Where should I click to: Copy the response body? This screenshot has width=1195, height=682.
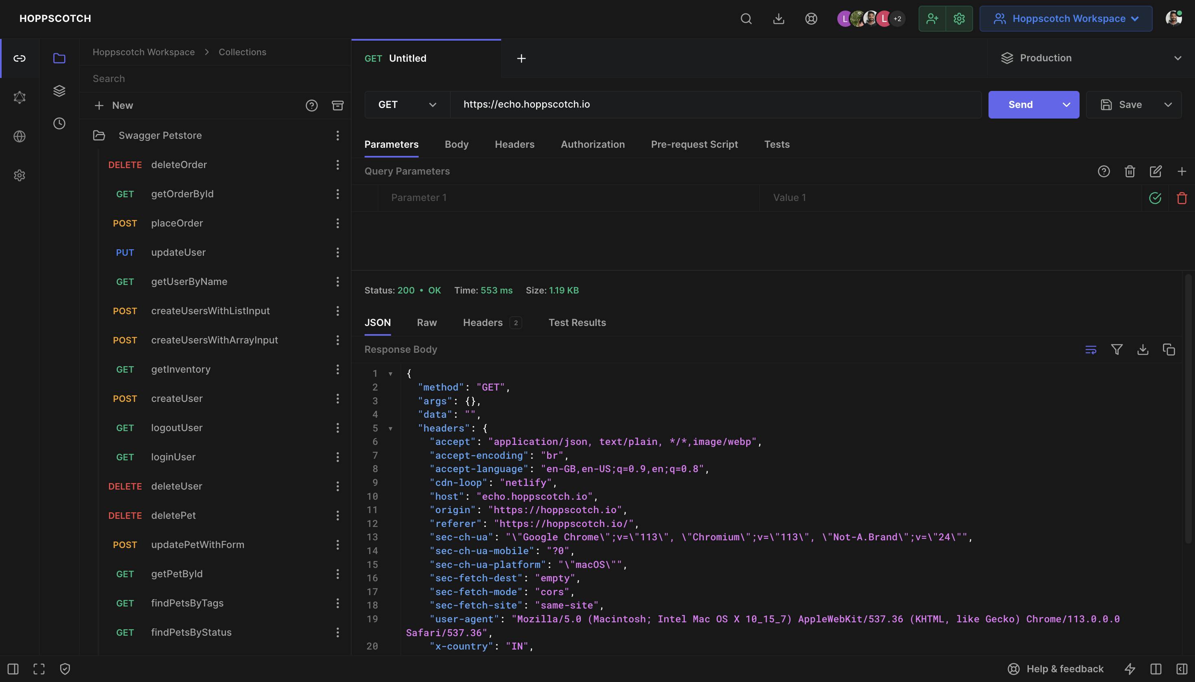[x=1168, y=350]
